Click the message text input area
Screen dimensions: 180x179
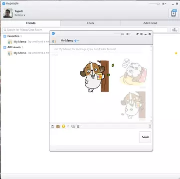point(94,137)
